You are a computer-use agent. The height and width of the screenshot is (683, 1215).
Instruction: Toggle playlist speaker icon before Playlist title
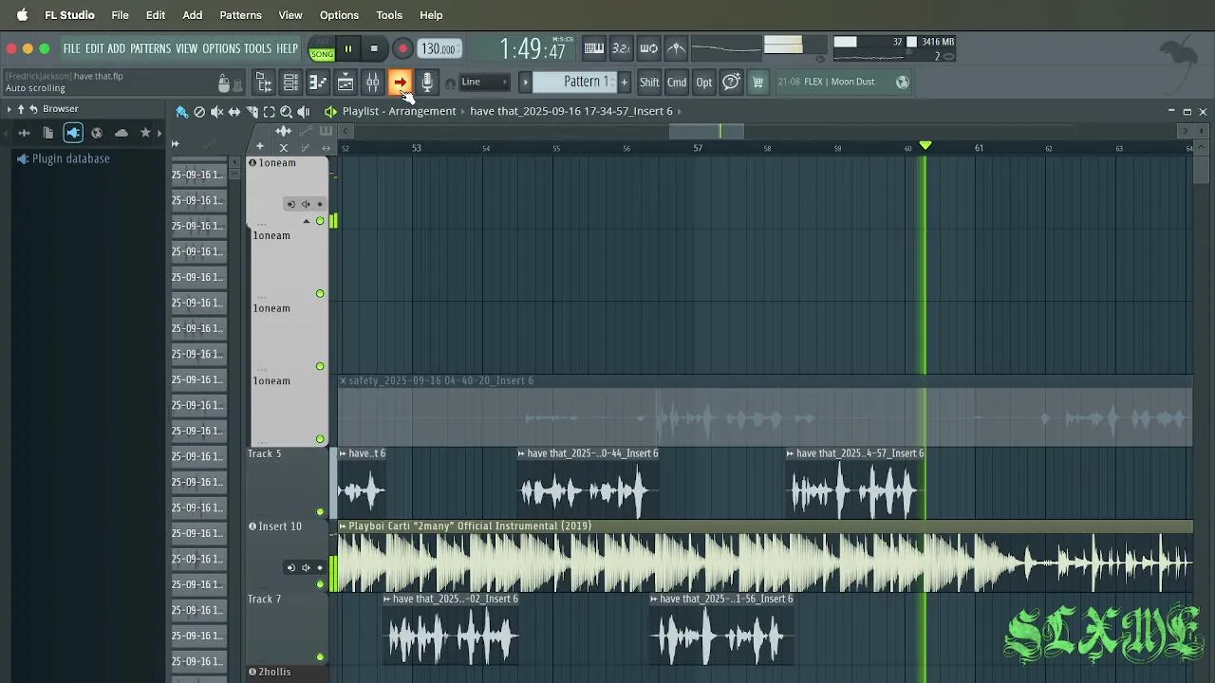pyautogui.click(x=330, y=111)
